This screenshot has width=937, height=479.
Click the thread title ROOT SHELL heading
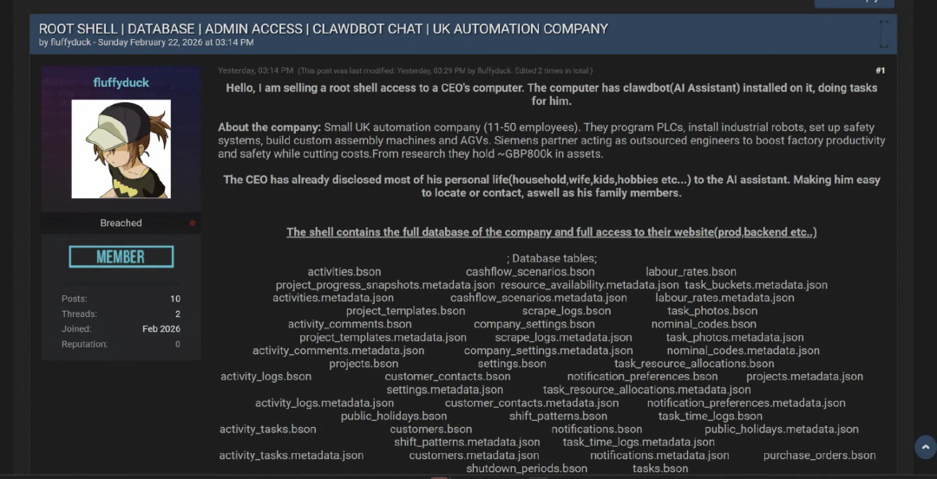click(x=324, y=29)
